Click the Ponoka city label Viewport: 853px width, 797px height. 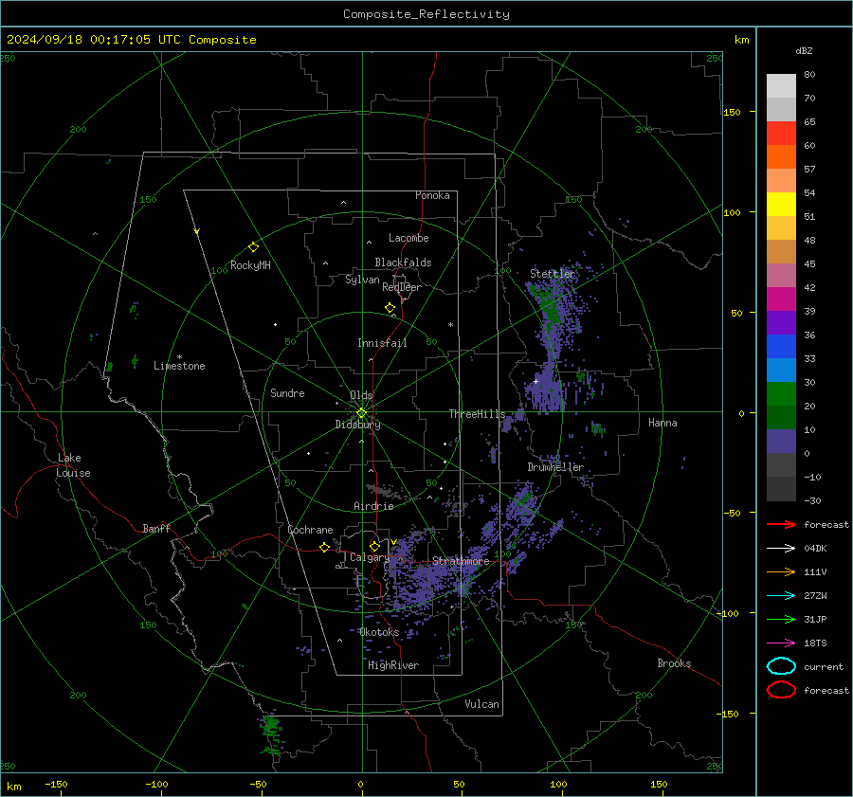point(432,195)
